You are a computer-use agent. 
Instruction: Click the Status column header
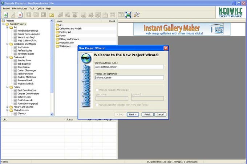[x=73, y=119]
